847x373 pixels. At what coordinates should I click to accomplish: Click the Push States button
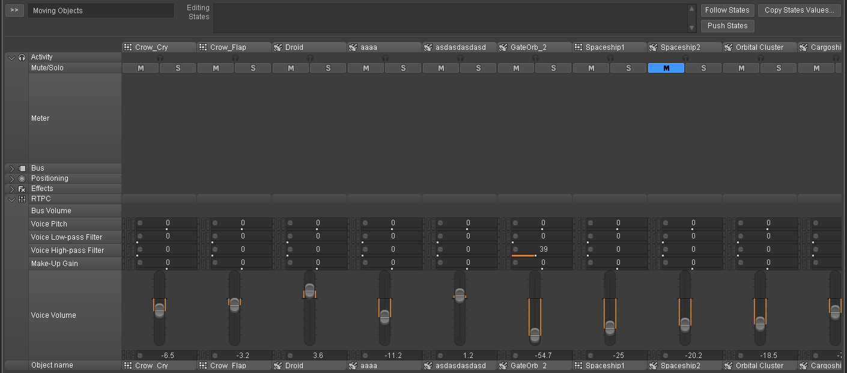727,26
